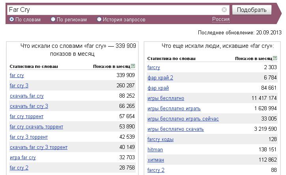This screenshot has height=175, width=286.
Task: Click the value '1 628 994' in right table
Action: click(265, 108)
